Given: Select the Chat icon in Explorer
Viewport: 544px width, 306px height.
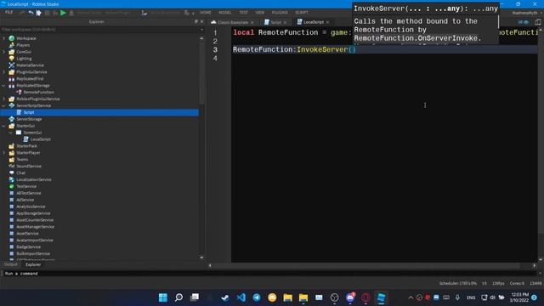Looking at the screenshot, I should pyautogui.click(x=12, y=173).
